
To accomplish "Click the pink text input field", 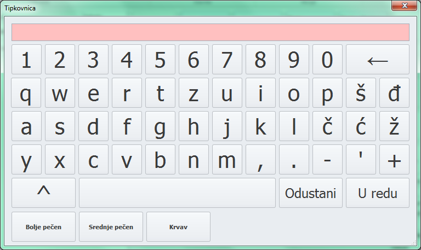I will (x=210, y=32).
